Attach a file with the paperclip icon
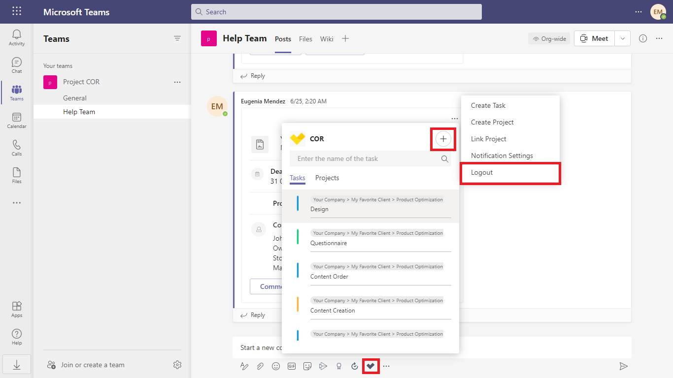Screen dimensions: 673x378 pyautogui.click(x=260, y=366)
